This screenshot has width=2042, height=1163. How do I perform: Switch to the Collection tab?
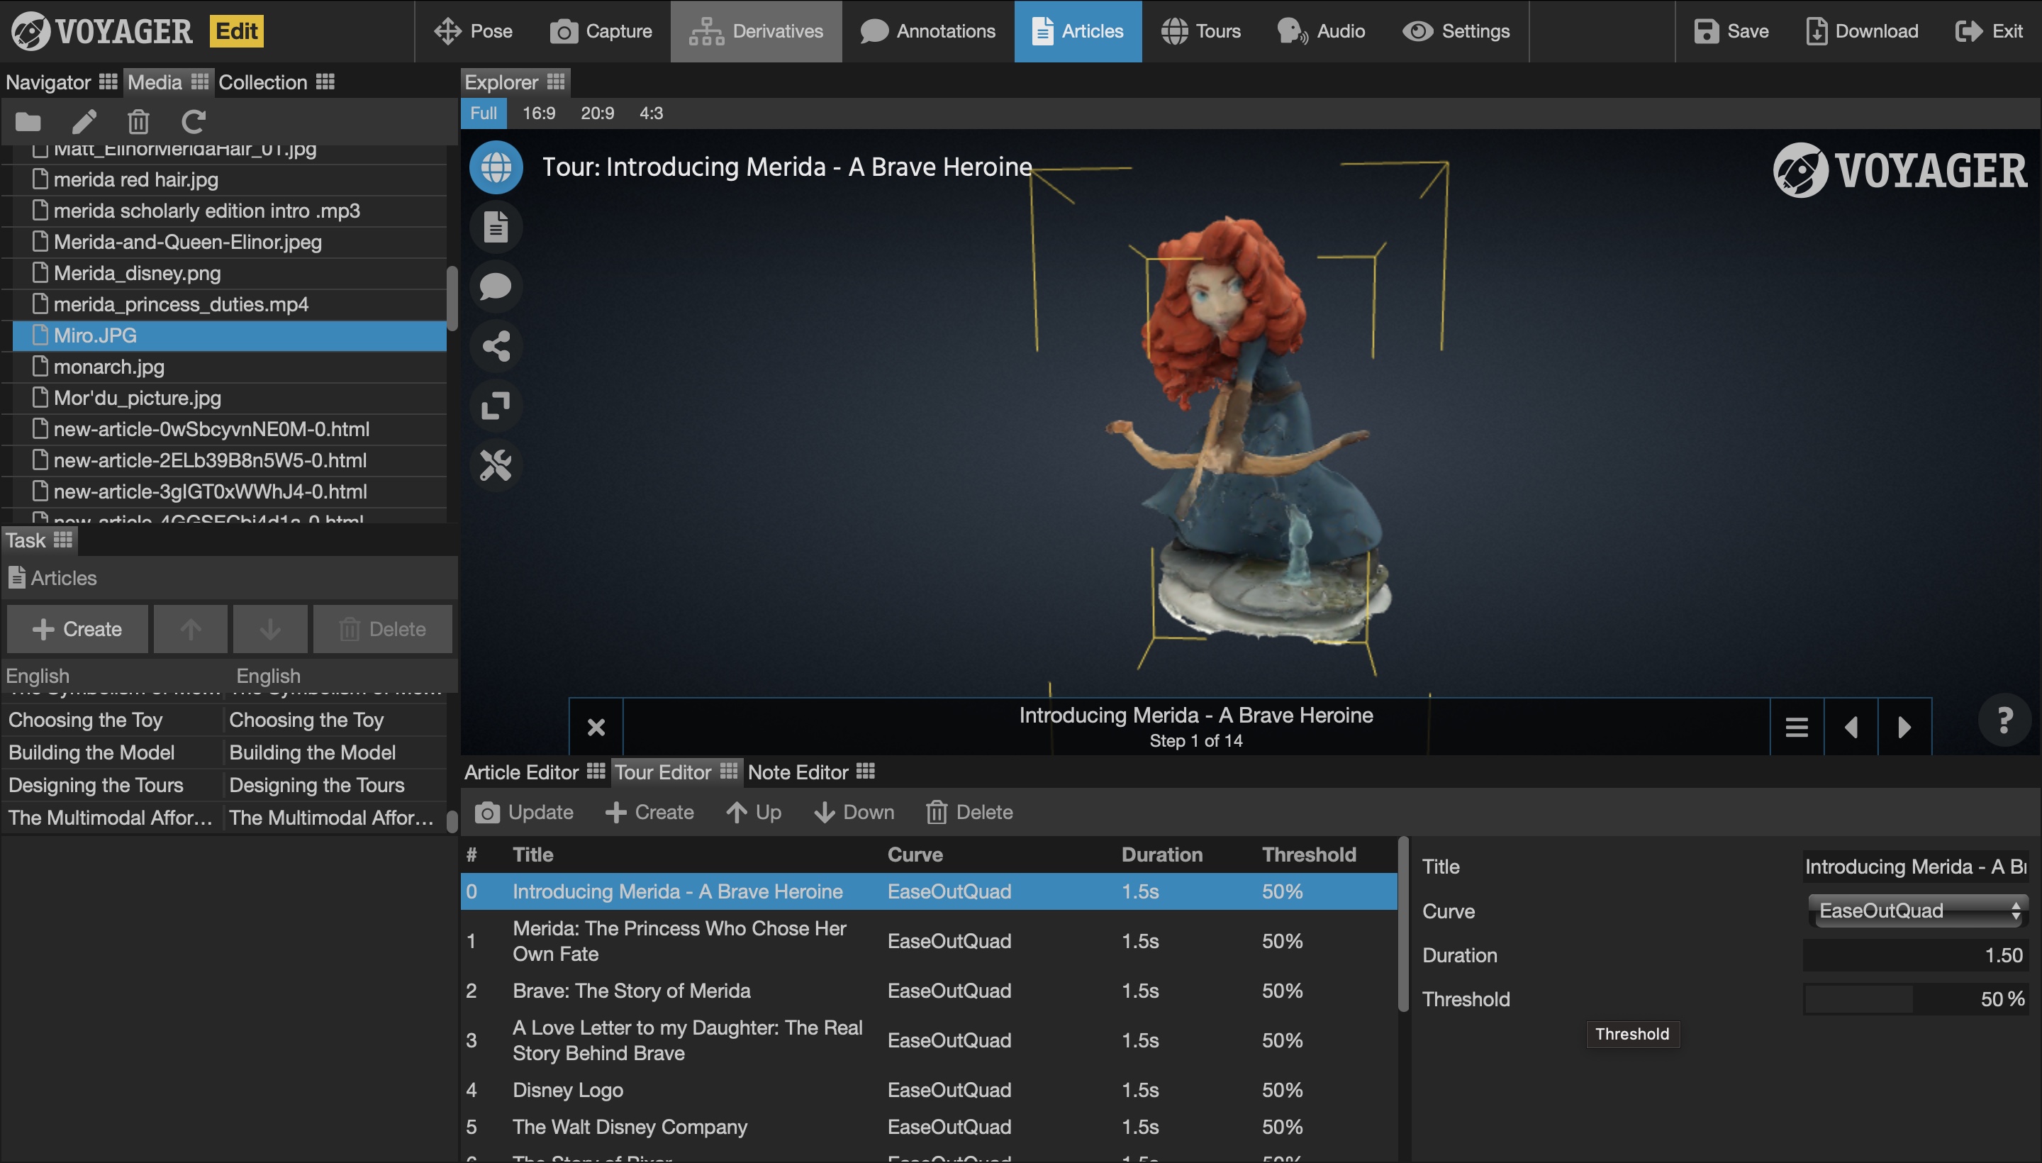click(x=263, y=82)
